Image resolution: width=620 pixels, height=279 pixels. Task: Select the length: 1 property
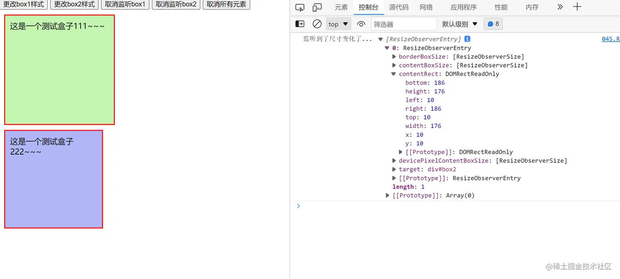[408, 187]
